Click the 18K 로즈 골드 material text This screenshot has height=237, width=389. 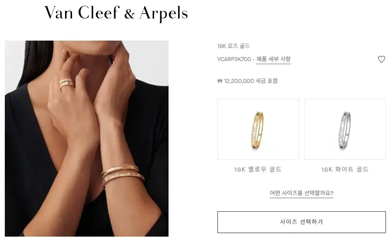(234, 46)
